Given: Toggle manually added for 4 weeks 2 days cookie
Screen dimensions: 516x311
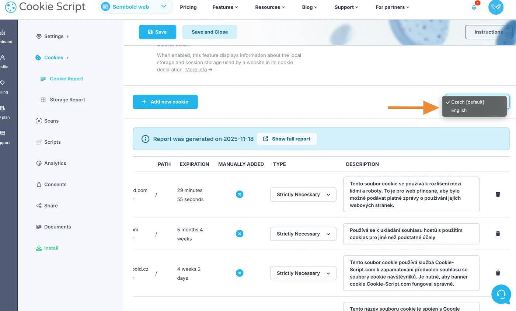Looking at the screenshot, I should point(240,273).
